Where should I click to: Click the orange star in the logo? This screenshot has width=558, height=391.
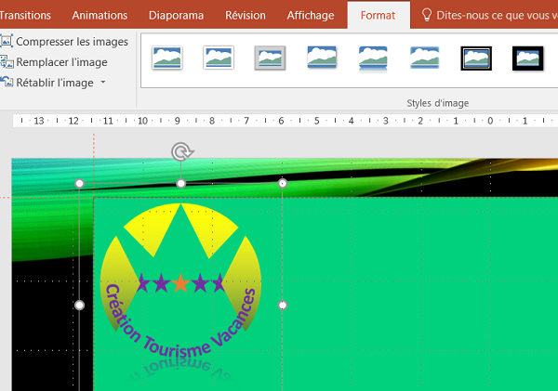point(180,283)
